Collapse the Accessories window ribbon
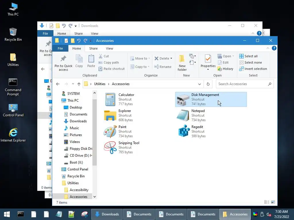The image size is (294, 220). (x=268, y=48)
